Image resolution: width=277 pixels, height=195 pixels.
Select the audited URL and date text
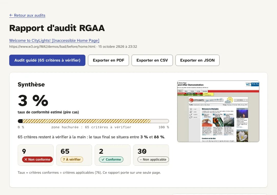coord(73,46)
